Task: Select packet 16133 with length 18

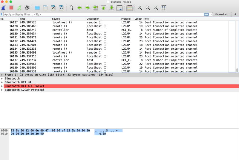Action: click(x=114, y=45)
